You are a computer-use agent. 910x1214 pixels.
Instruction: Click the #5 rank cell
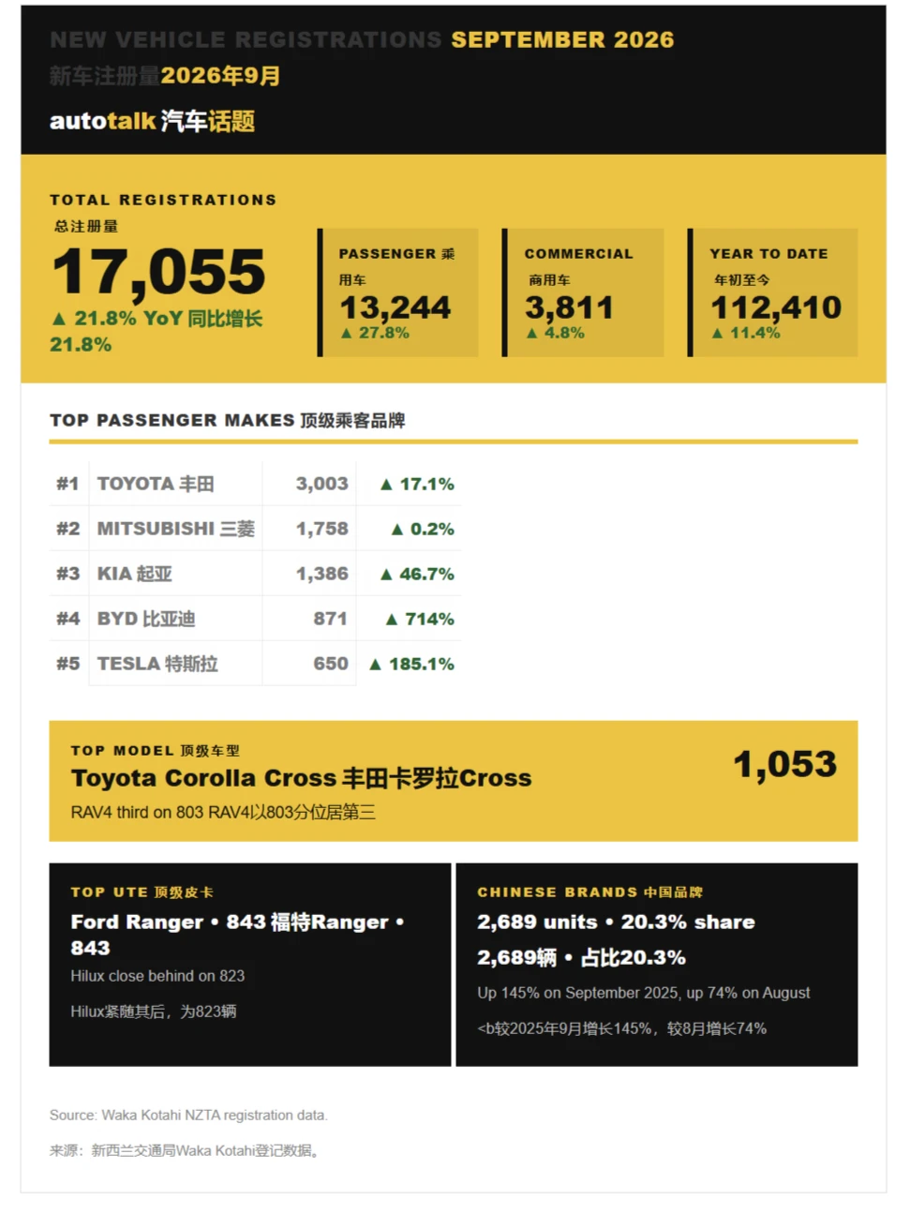click(67, 664)
